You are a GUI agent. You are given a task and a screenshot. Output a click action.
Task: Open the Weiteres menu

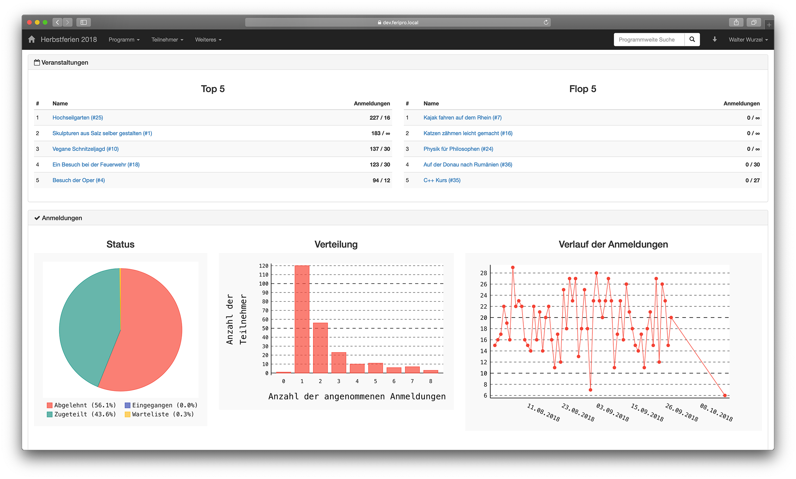(x=208, y=40)
